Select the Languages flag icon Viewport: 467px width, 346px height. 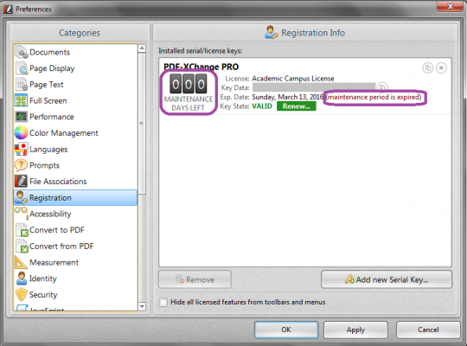tap(21, 149)
